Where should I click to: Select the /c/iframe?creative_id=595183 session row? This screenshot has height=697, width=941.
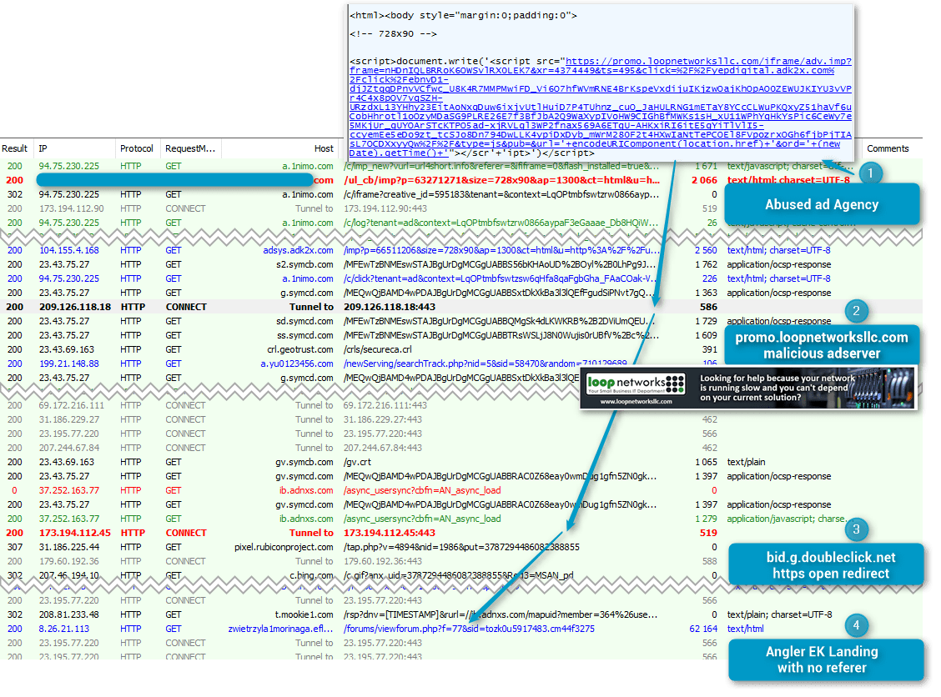460,194
